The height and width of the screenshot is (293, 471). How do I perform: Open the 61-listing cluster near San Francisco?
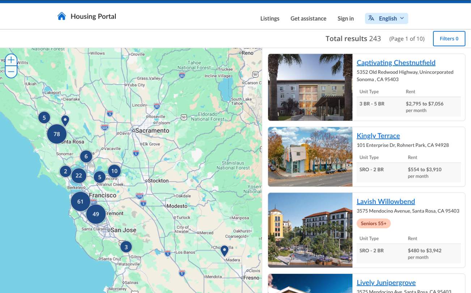pyautogui.click(x=80, y=202)
